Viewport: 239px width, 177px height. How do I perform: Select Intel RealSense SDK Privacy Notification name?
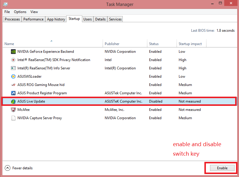(x=54, y=60)
